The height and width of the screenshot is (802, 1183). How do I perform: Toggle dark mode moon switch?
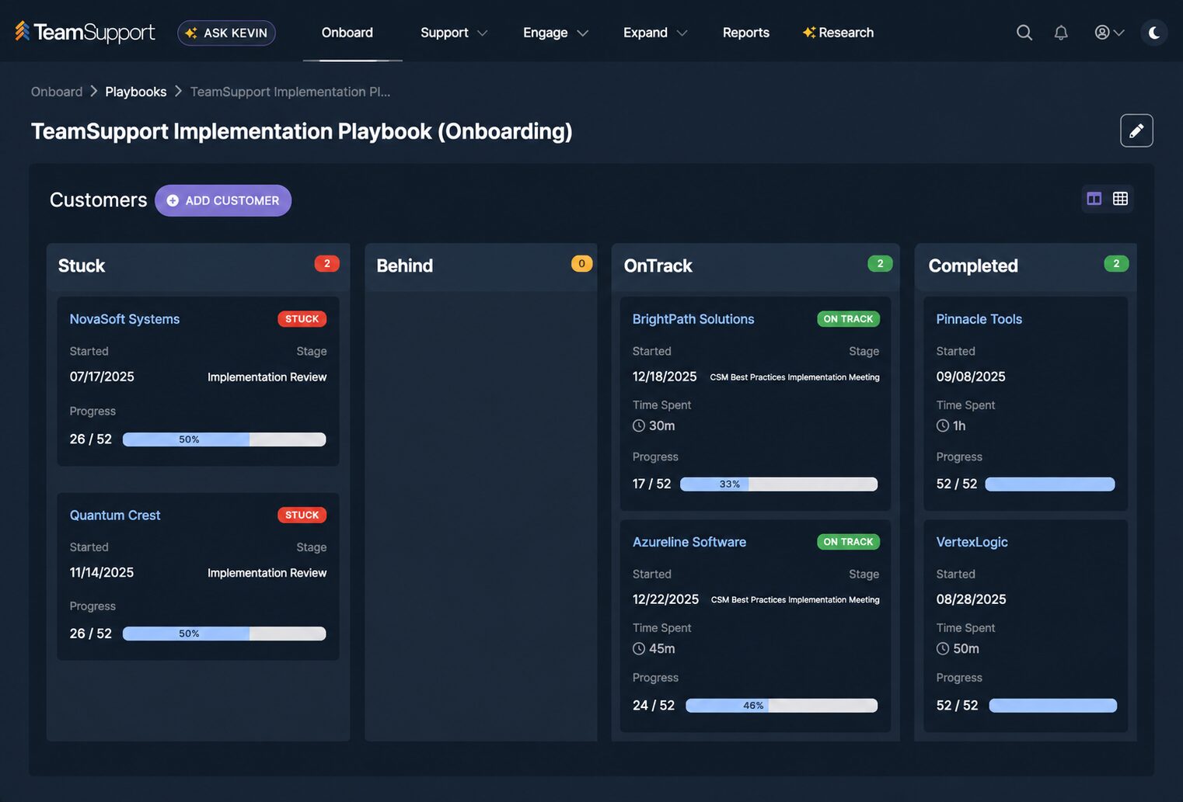[x=1154, y=33]
